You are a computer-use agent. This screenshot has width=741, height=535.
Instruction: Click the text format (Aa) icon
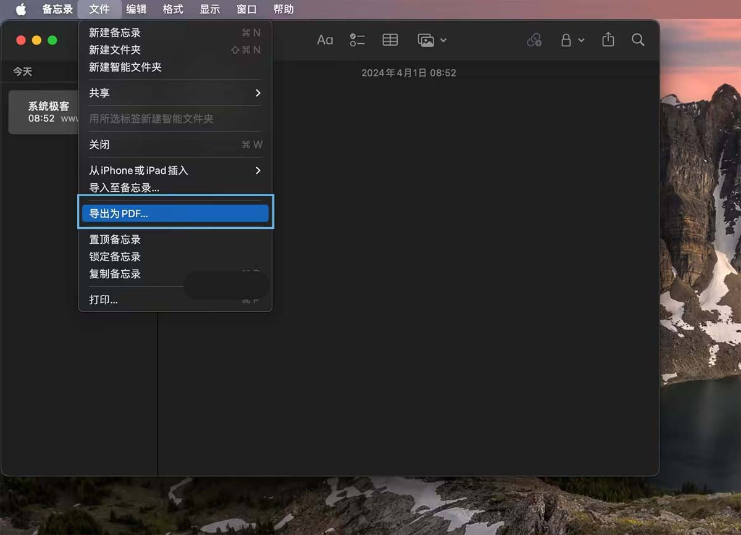coord(325,40)
